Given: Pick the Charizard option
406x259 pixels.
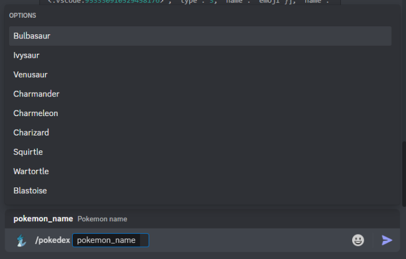Looking at the screenshot, I should [200, 133].
